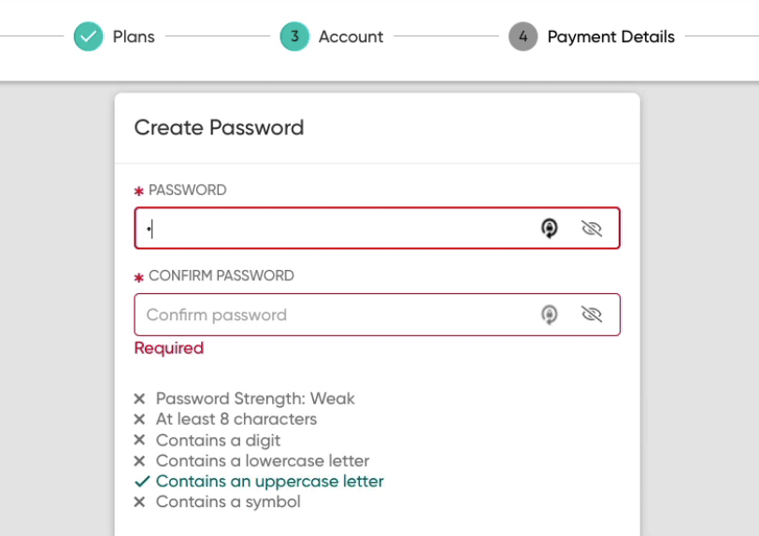Screen dimensions: 759x536
Task: Click the red Required validation message
Action: click(169, 348)
